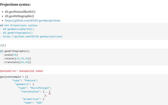This screenshot has width=168, height=105.
Task: Click the .rotate([10,10,10]) code line
Action: pyautogui.click(x=17, y=59)
